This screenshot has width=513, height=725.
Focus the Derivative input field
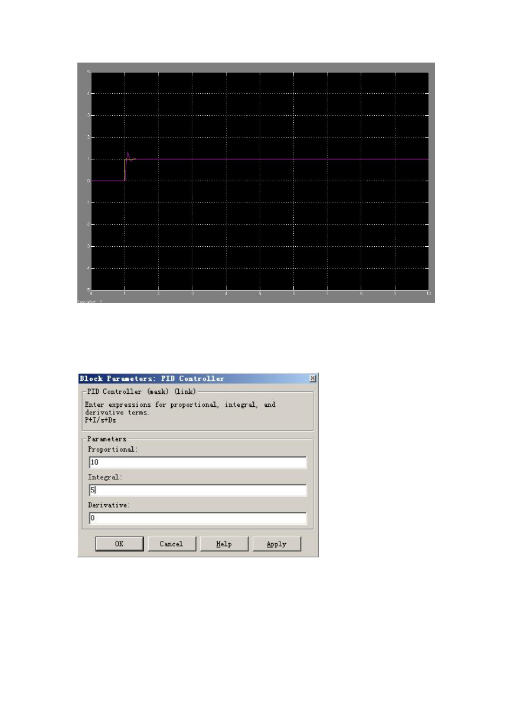(197, 518)
